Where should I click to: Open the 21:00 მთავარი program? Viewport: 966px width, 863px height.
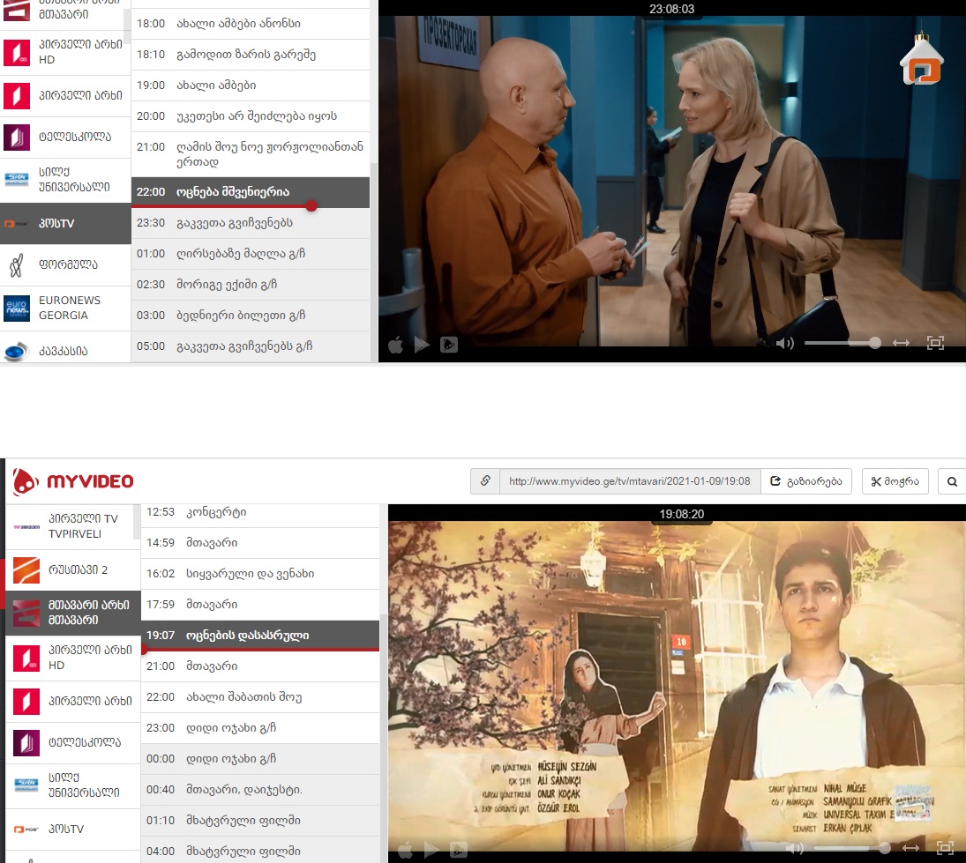click(260, 666)
